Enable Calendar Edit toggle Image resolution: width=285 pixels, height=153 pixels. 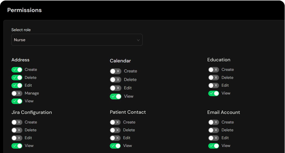tap(115, 88)
